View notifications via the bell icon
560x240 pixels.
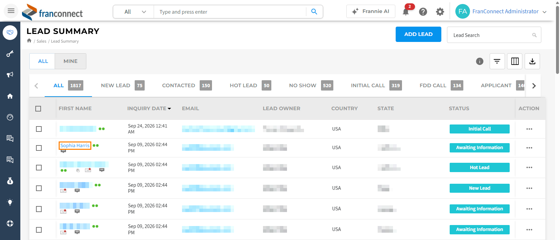pyautogui.click(x=406, y=12)
